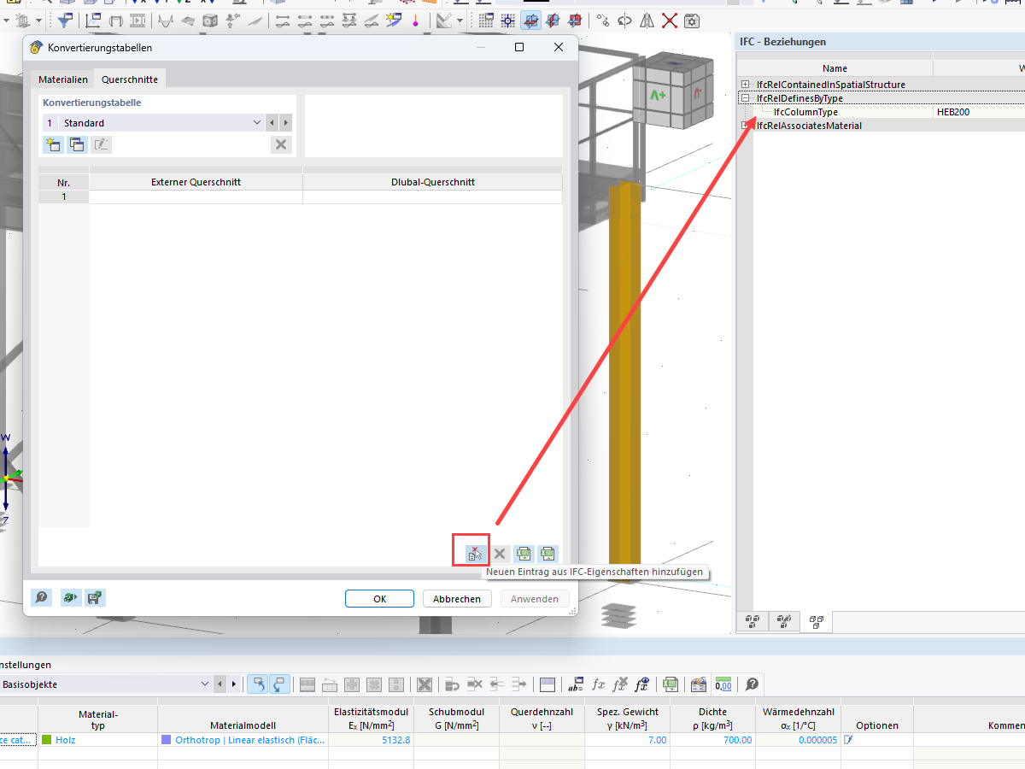Screen dimensions: 1025x769
Task: Collapse the IfcRelDefinesByType node
Action: click(x=746, y=98)
